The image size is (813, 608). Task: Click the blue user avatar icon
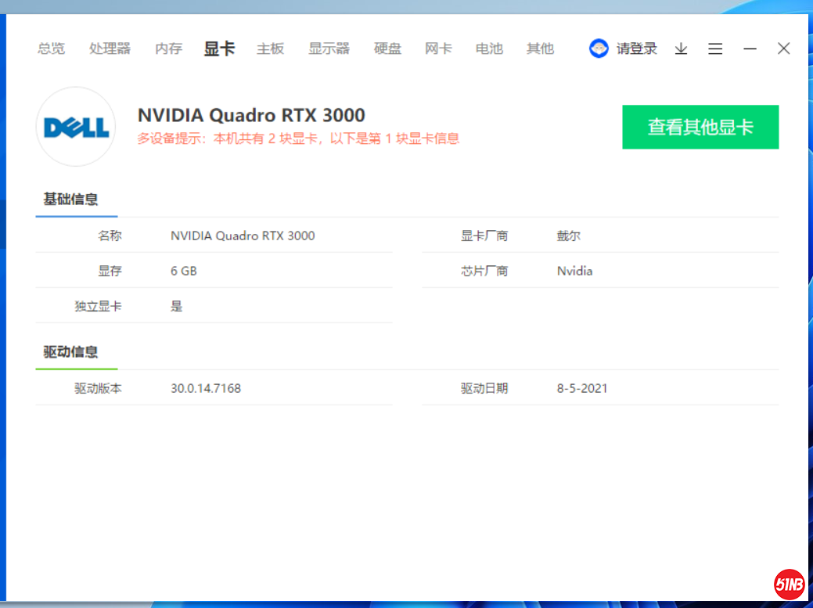(599, 49)
